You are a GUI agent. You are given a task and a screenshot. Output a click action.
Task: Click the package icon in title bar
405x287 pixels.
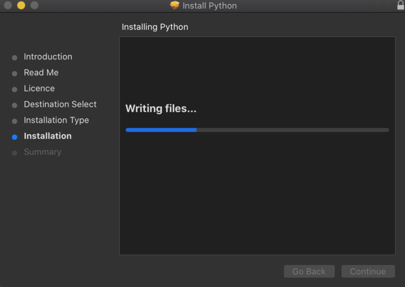click(x=175, y=5)
